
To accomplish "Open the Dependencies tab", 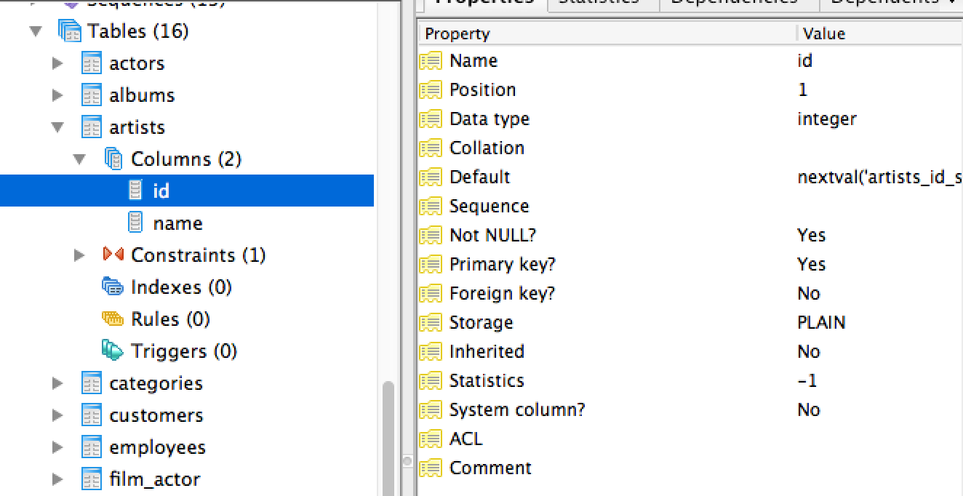I will [734, 2].
